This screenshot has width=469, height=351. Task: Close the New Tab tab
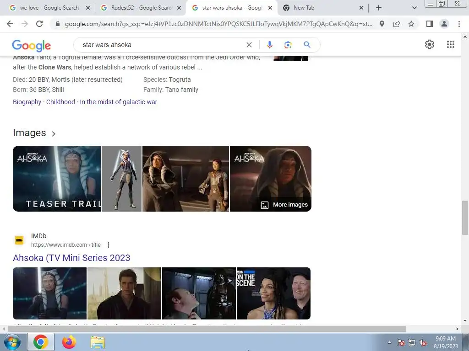point(361,8)
